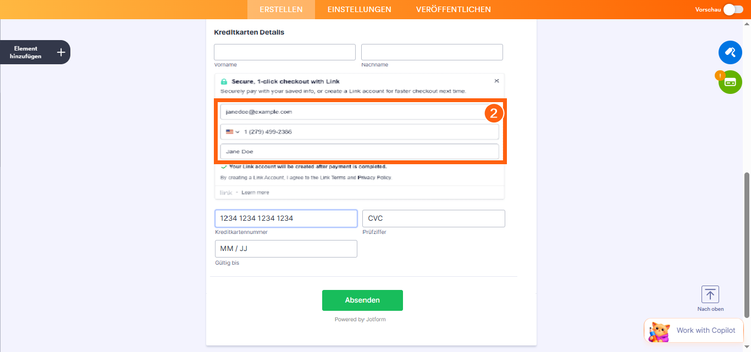
Task: Select the CVC Prüfziffer field
Action: (x=433, y=219)
